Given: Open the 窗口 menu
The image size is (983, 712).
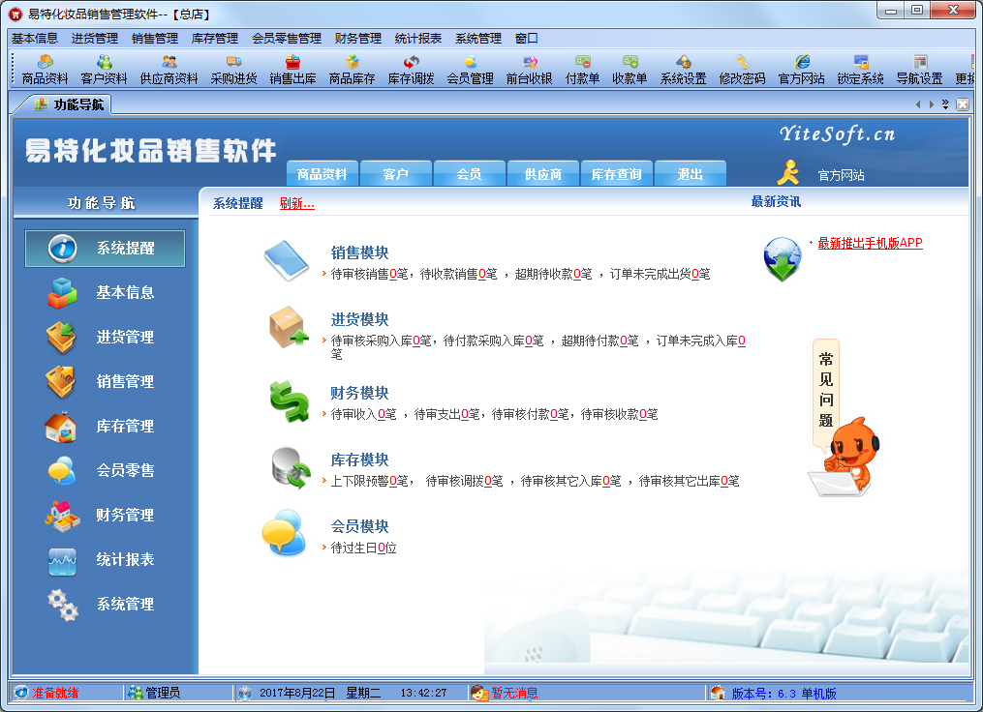Looking at the screenshot, I should pyautogui.click(x=527, y=38).
